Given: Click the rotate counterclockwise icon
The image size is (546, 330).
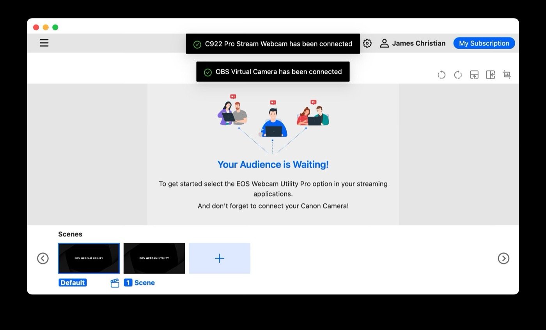Looking at the screenshot, I should click(x=441, y=75).
